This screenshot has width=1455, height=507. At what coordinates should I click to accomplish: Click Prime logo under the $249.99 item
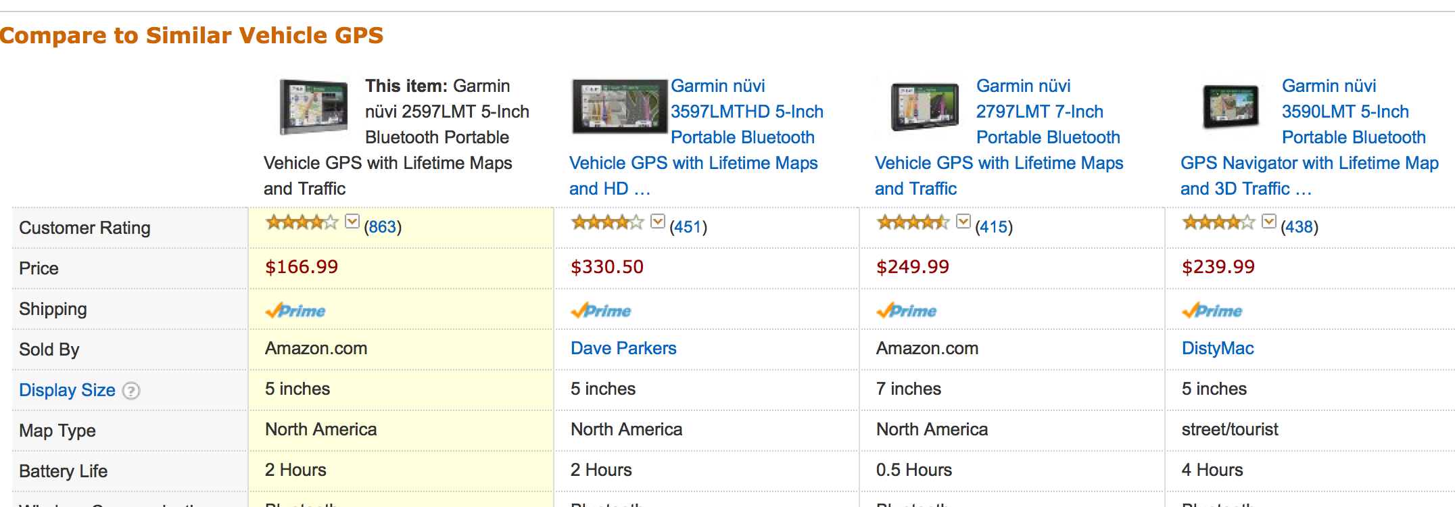click(x=907, y=310)
